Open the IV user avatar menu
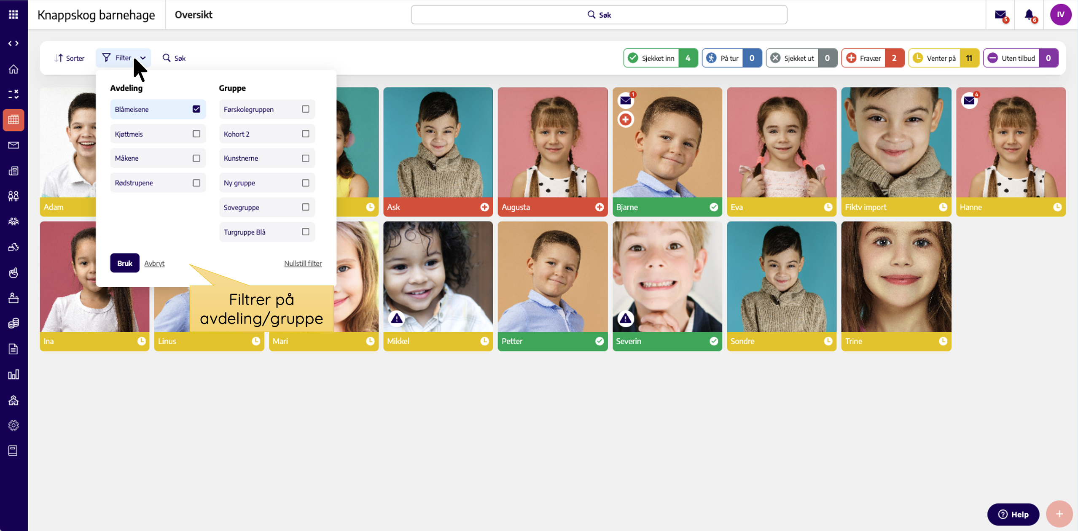Screen dimensions: 1078x531 (x=1060, y=15)
